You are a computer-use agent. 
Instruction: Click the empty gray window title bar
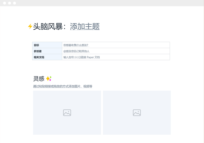(109, 3)
